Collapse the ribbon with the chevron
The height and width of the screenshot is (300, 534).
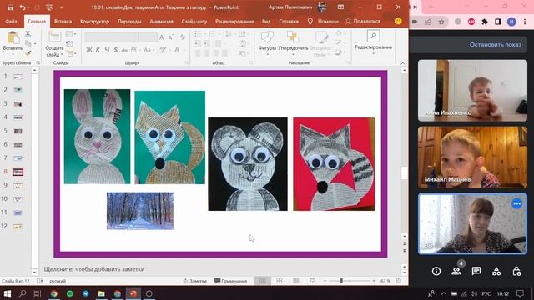402,63
